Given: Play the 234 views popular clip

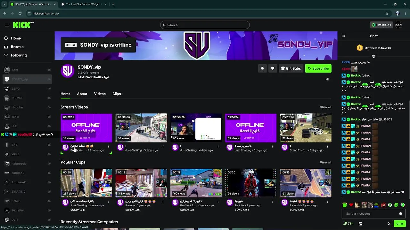Looking at the screenshot, I should point(86,183).
